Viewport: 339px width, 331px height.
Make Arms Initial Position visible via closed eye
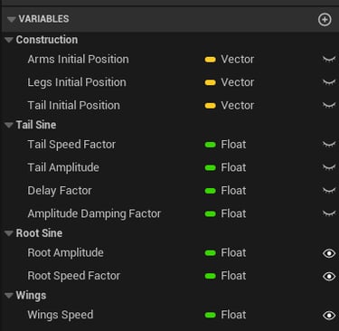click(329, 59)
